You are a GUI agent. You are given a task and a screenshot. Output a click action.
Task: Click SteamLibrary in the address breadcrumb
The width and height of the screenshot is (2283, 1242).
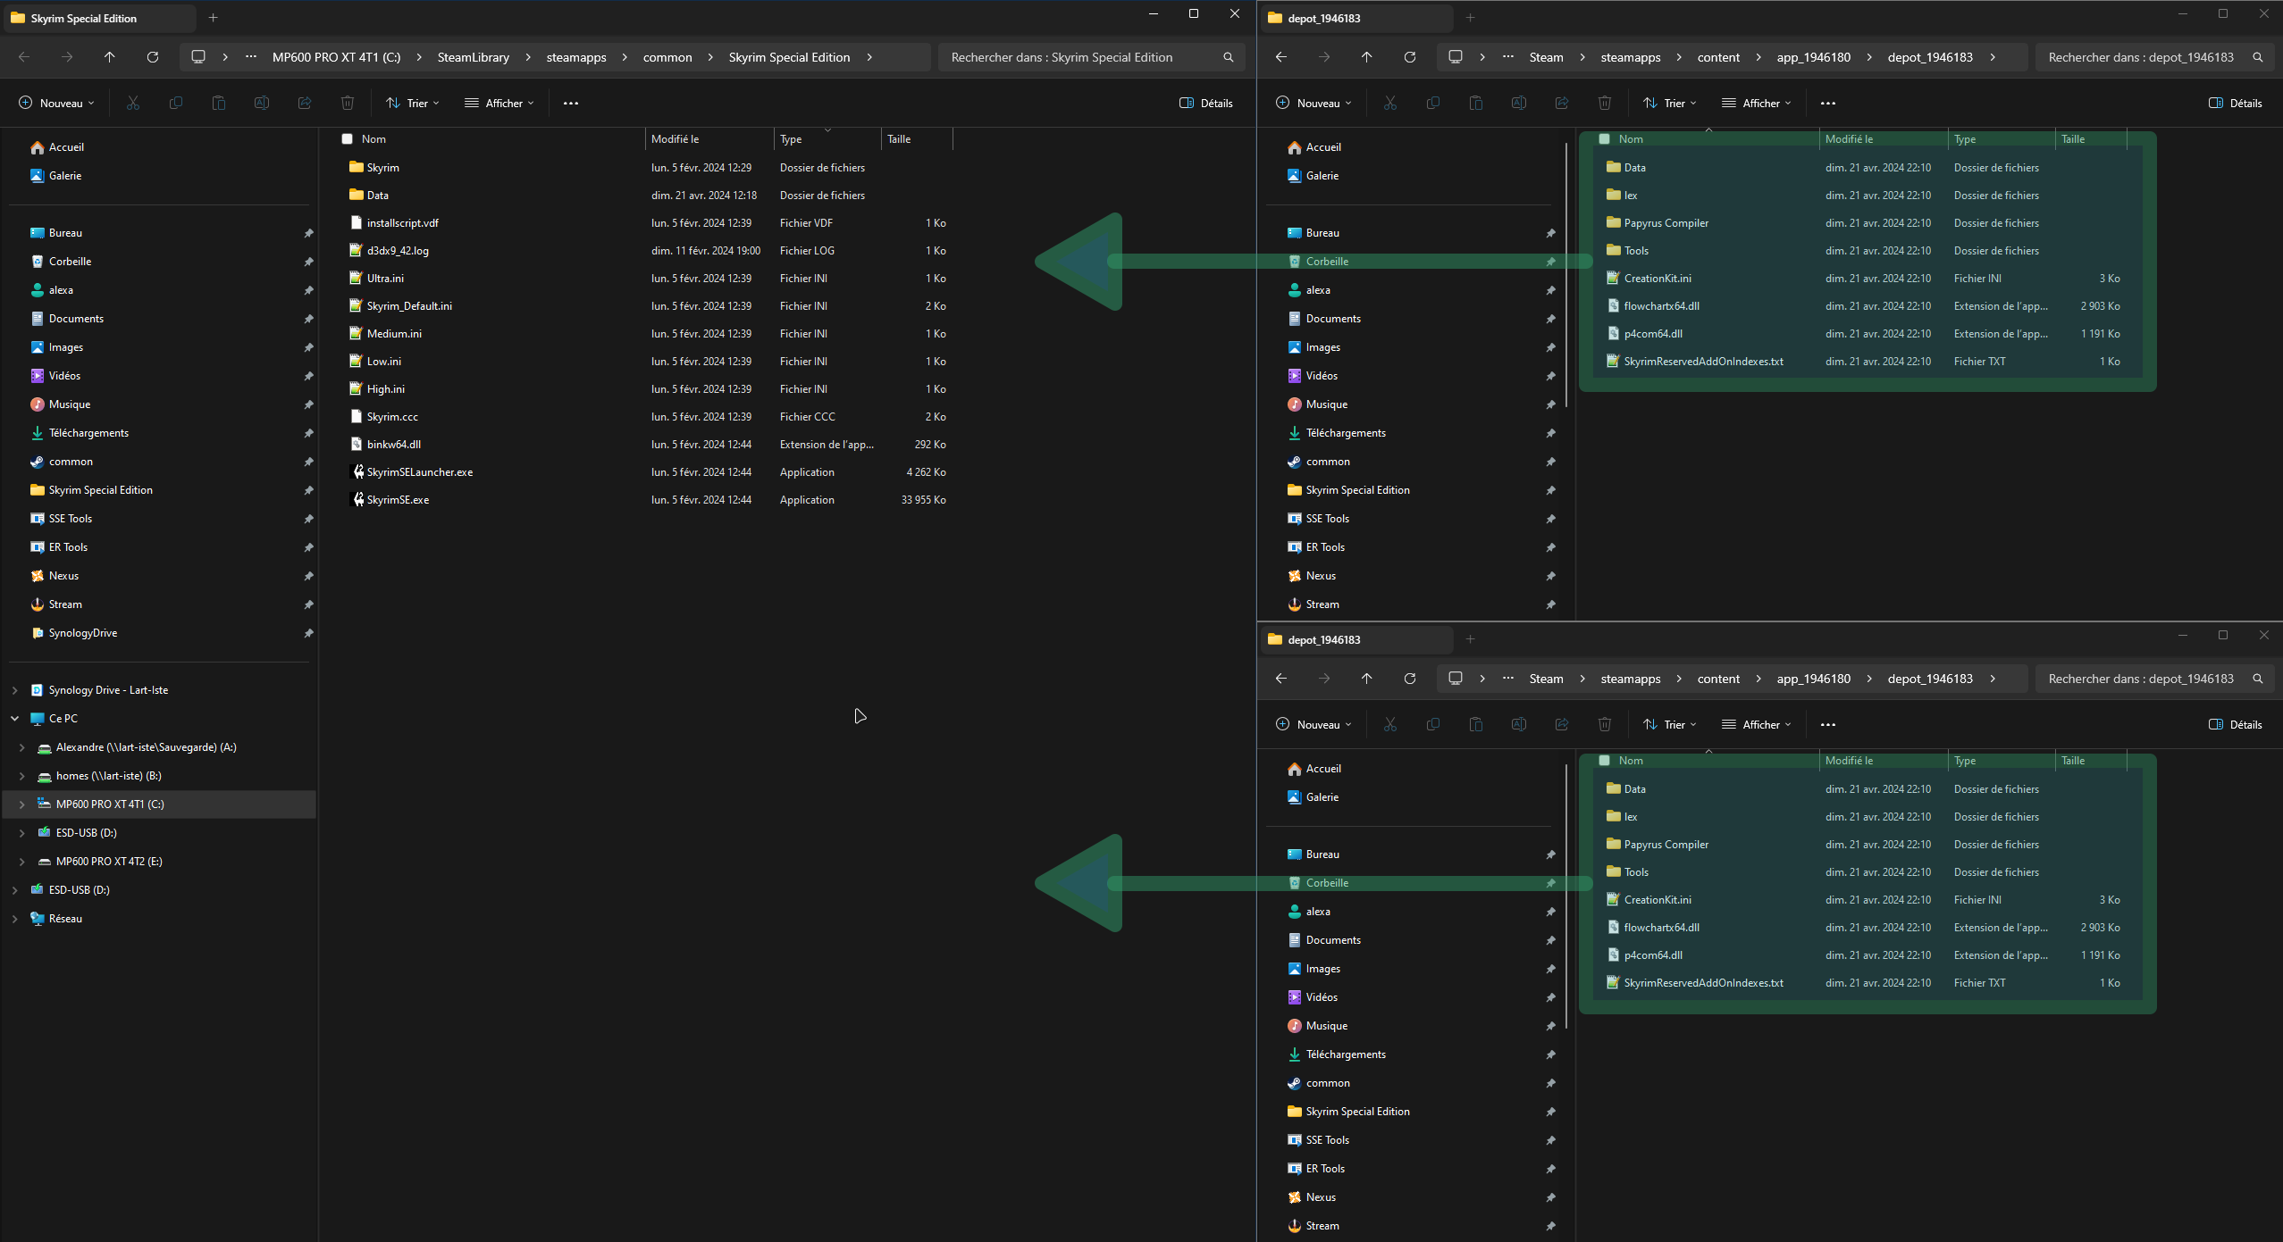coord(474,57)
